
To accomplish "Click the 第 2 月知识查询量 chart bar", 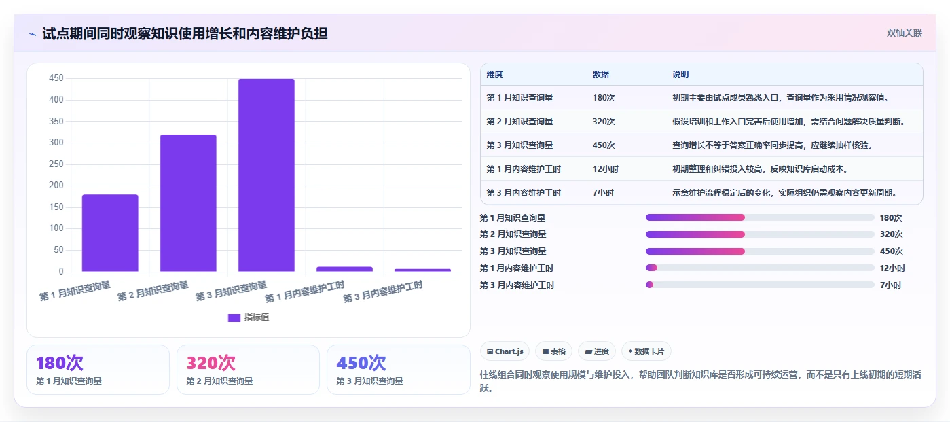I will [x=188, y=203].
